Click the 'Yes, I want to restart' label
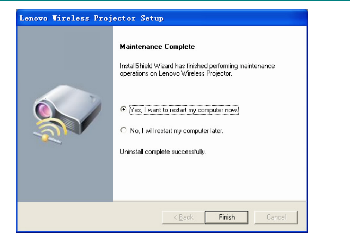The image size is (350, 233). click(x=184, y=110)
